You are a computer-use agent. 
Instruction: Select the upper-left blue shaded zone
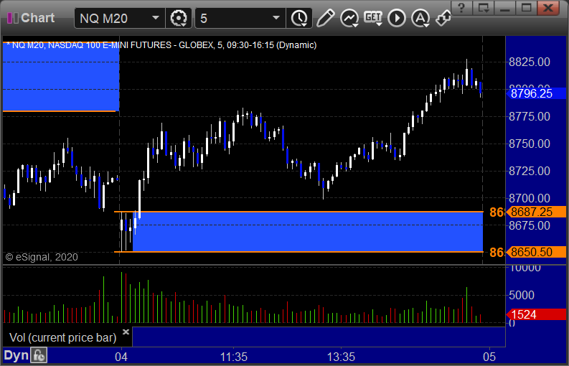(x=61, y=77)
